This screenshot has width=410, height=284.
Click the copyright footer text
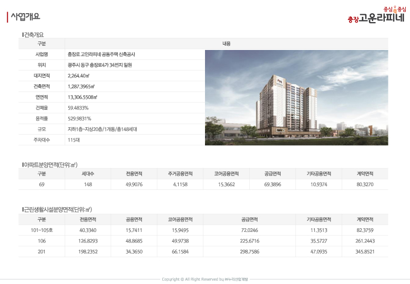pos(205,279)
